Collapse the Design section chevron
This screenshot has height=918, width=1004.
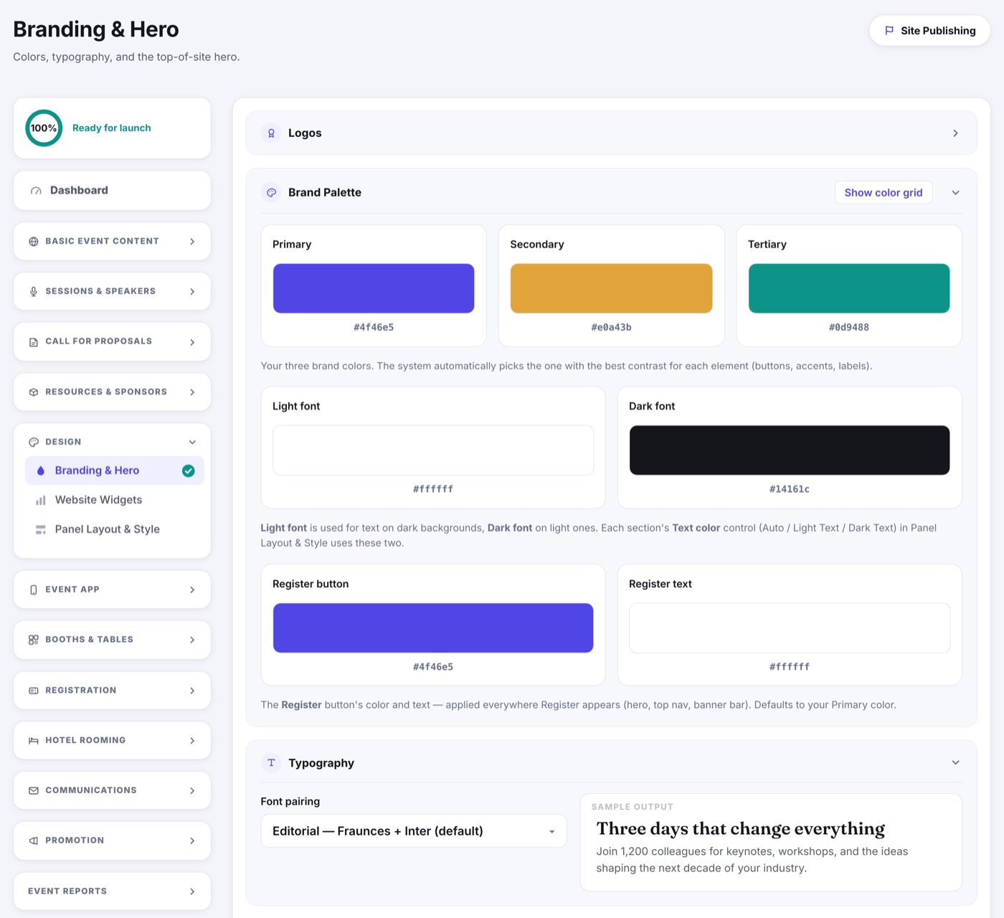tap(192, 443)
